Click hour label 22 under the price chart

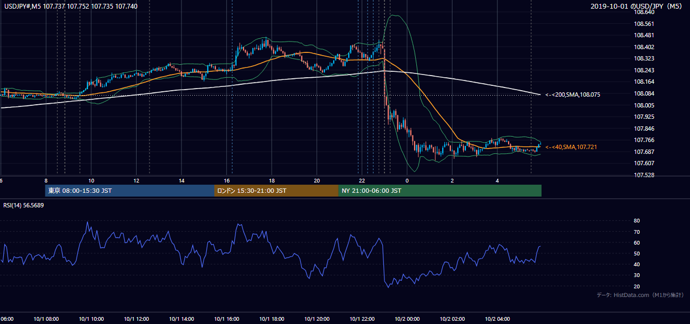[362, 181]
